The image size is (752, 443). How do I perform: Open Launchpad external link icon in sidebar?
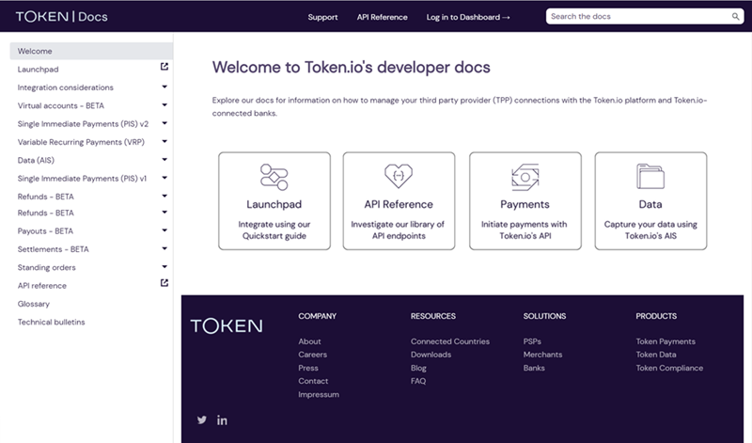164,68
